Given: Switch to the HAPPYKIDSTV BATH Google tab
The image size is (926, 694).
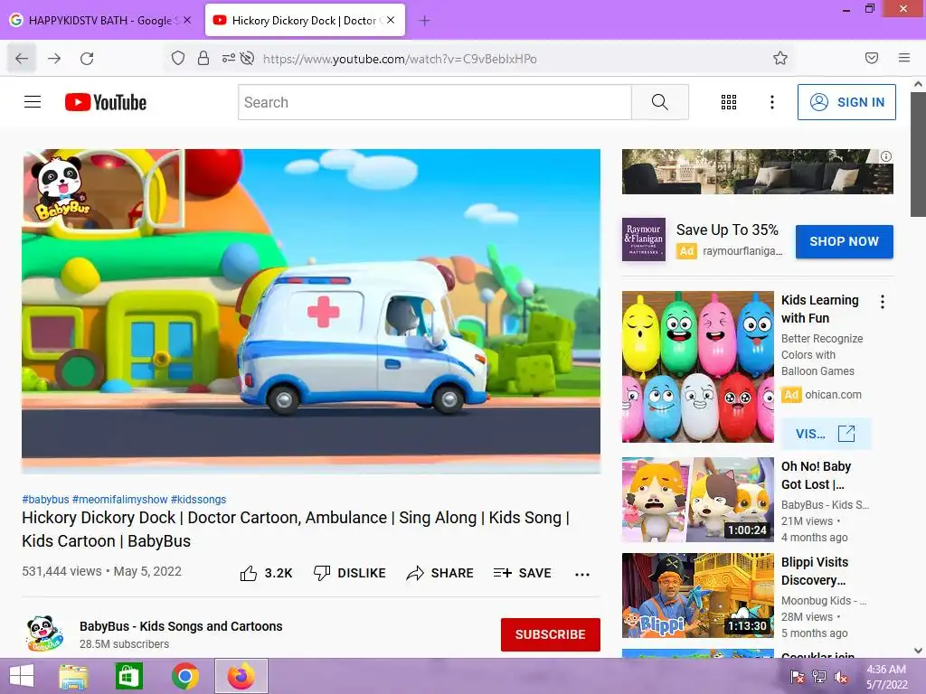Looking at the screenshot, I should [102, 20].
